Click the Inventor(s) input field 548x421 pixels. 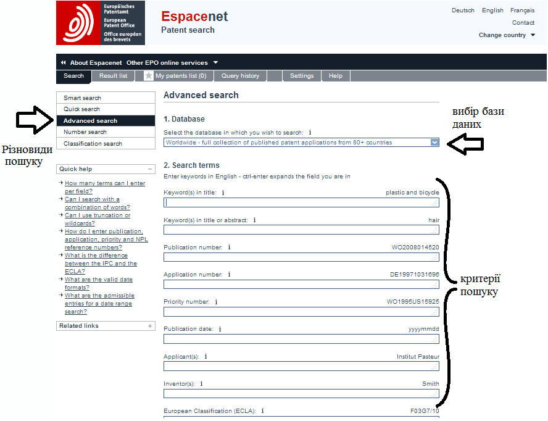(301, 393)
